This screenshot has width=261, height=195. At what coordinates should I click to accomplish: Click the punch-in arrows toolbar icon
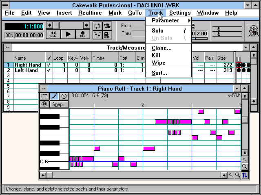pos(97,35)
